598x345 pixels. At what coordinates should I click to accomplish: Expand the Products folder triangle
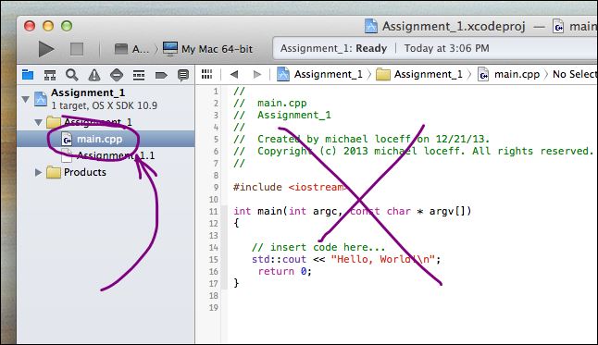click(x=38, y=172)
